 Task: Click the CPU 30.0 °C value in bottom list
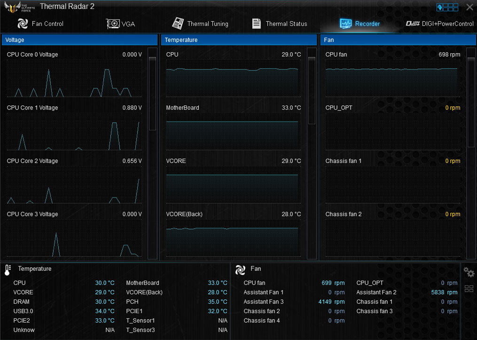click(x=105, y=283)
